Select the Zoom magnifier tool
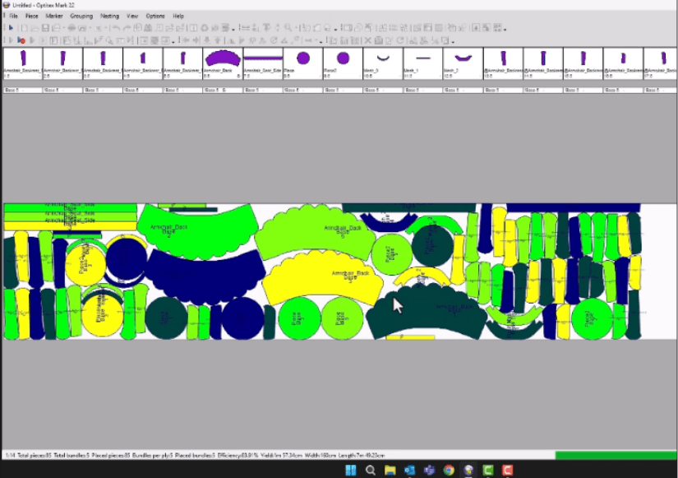The image size is (678, 478). click(288, 28)
